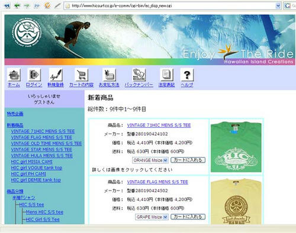296x233 pixels.
Task: Open VINTAGE FLAG MENS S/S TEE product title link
Action: coord(157,182)
